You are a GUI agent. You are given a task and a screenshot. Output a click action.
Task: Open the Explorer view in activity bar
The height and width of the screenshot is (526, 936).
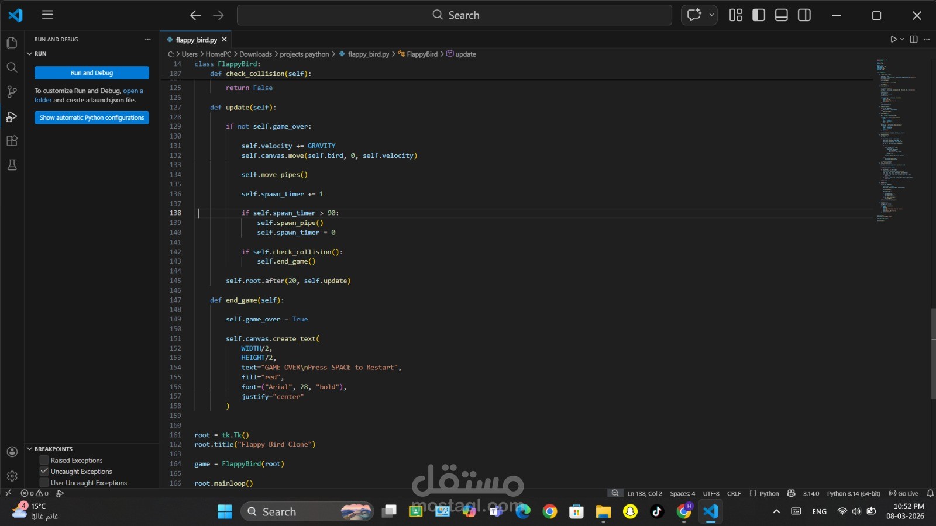12,43
